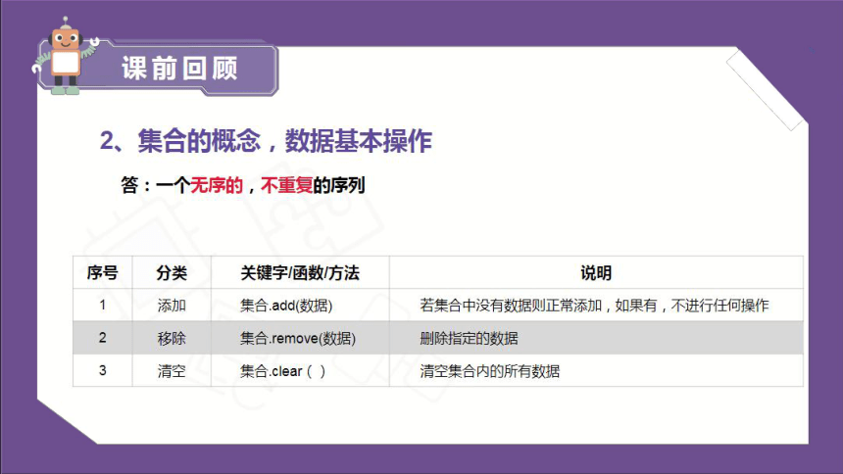Select cell 添加 in row 1
This screenshot has width=843, height=474.
[x=172, y=306]
